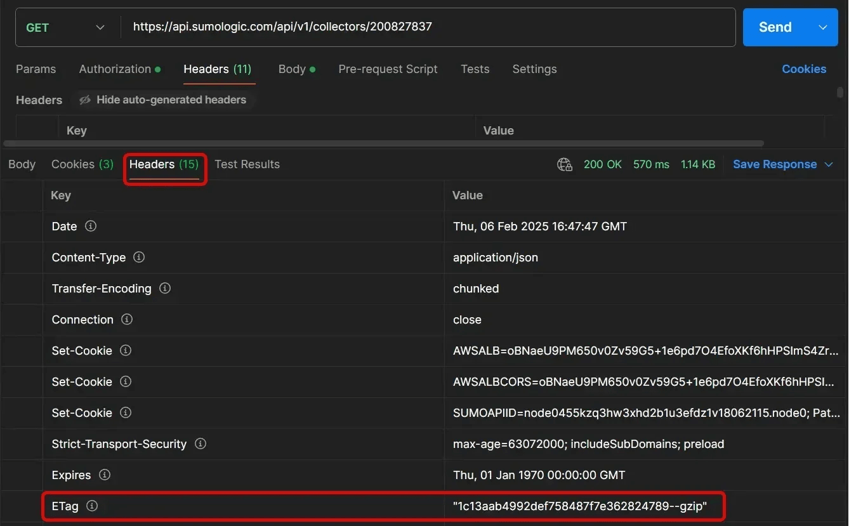Hide auto-generated headers
Screen dimensions: 849x526
click(x=162, y=100)
